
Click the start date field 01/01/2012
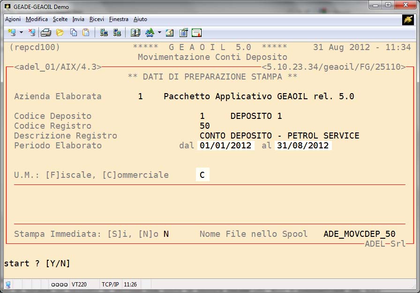(x=227, y=146)
